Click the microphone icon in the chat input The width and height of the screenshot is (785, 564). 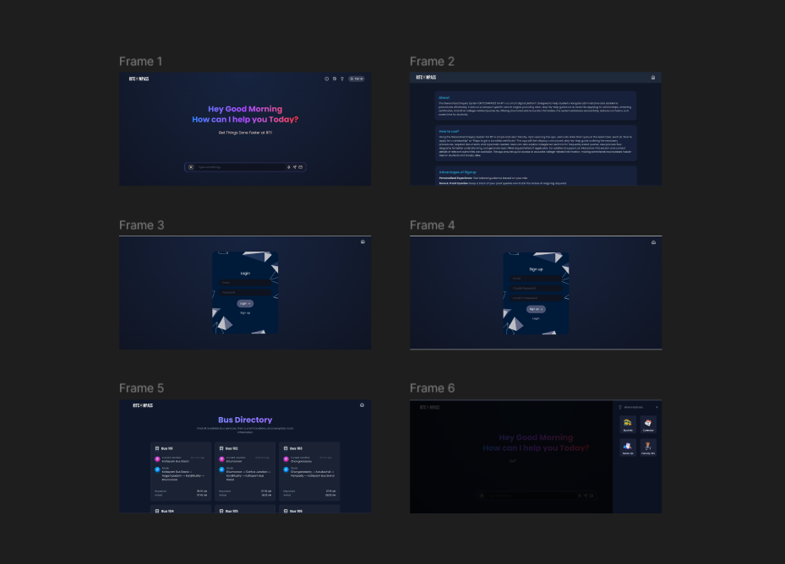pos(288,167)
